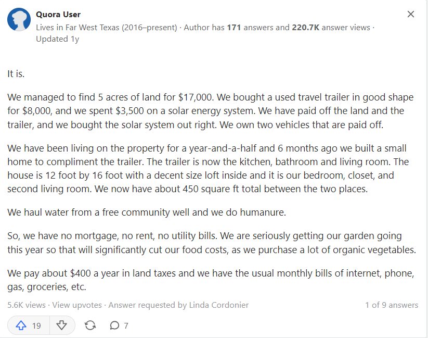
Task: Open the "Quora User" author name
Action: 58,15
